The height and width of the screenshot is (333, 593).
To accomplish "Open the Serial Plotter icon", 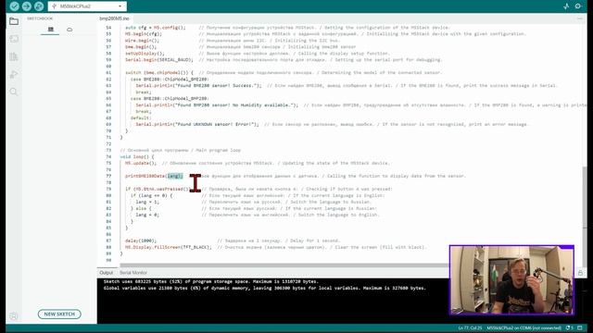I will coord(566,6).
